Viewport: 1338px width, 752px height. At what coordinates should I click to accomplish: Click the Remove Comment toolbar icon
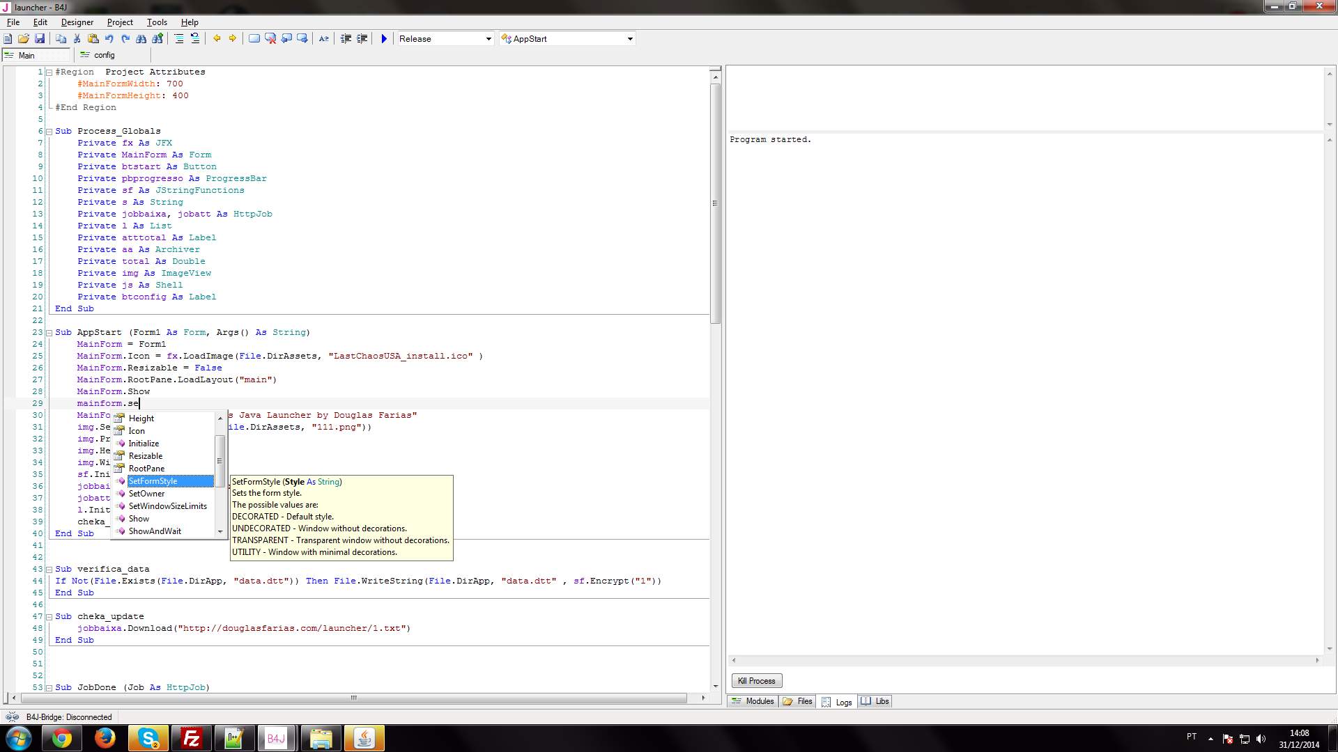269,39
